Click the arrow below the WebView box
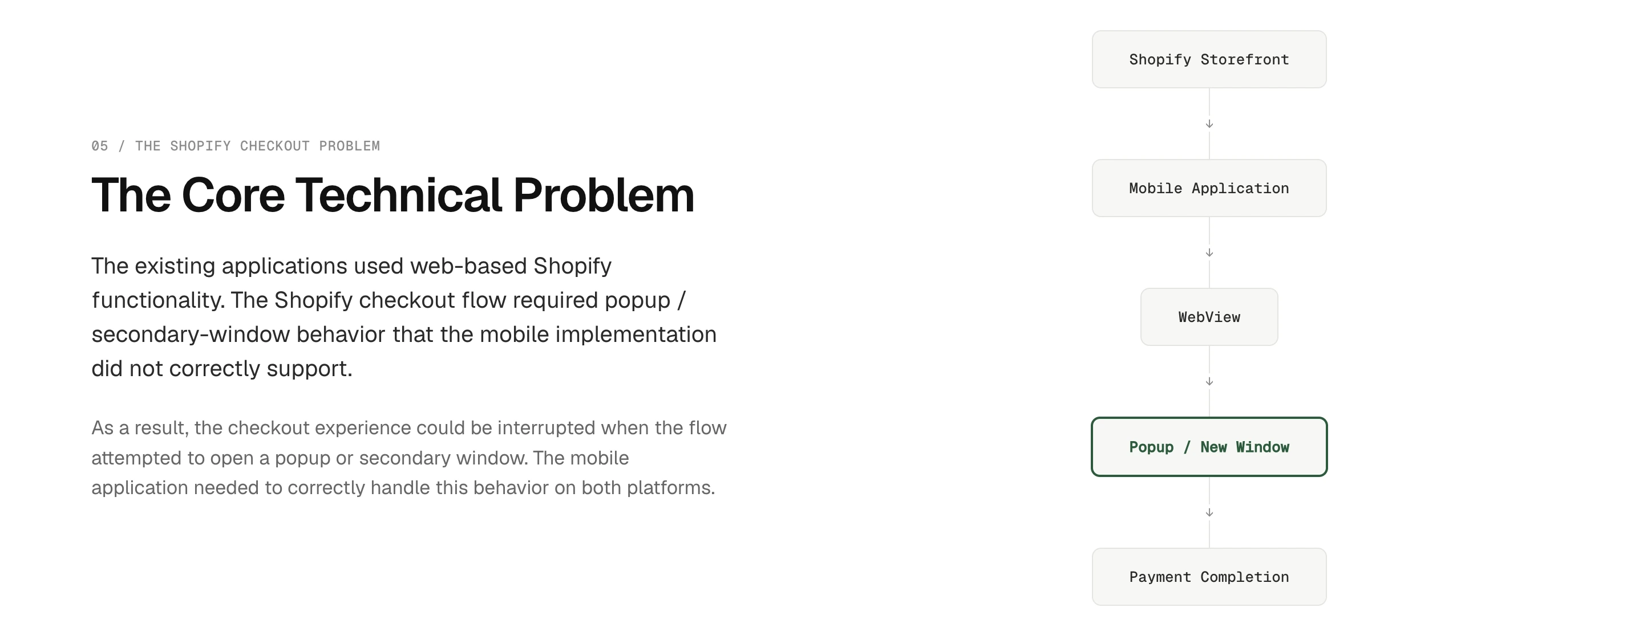 coord(1209,381)
